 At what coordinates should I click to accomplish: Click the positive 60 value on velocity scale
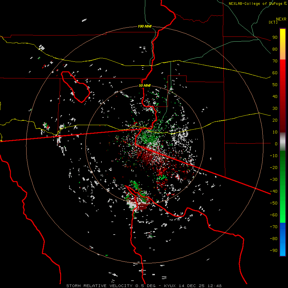point(275,73)
